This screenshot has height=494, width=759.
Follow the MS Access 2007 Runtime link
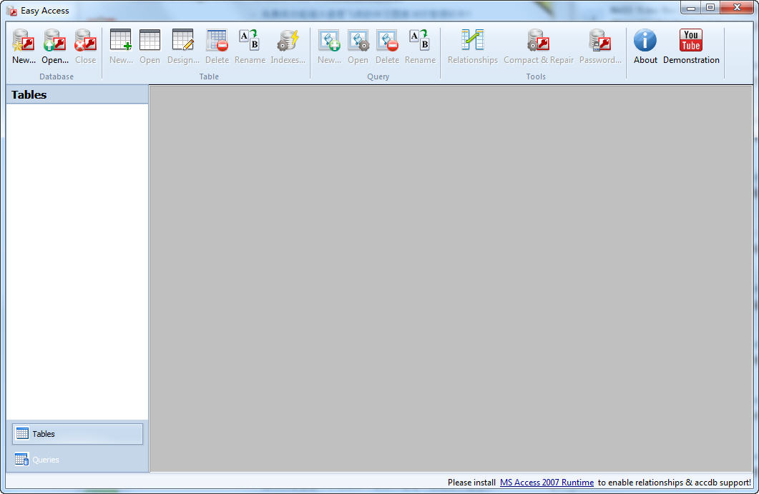pyautogui.click(x=547, y=483)
